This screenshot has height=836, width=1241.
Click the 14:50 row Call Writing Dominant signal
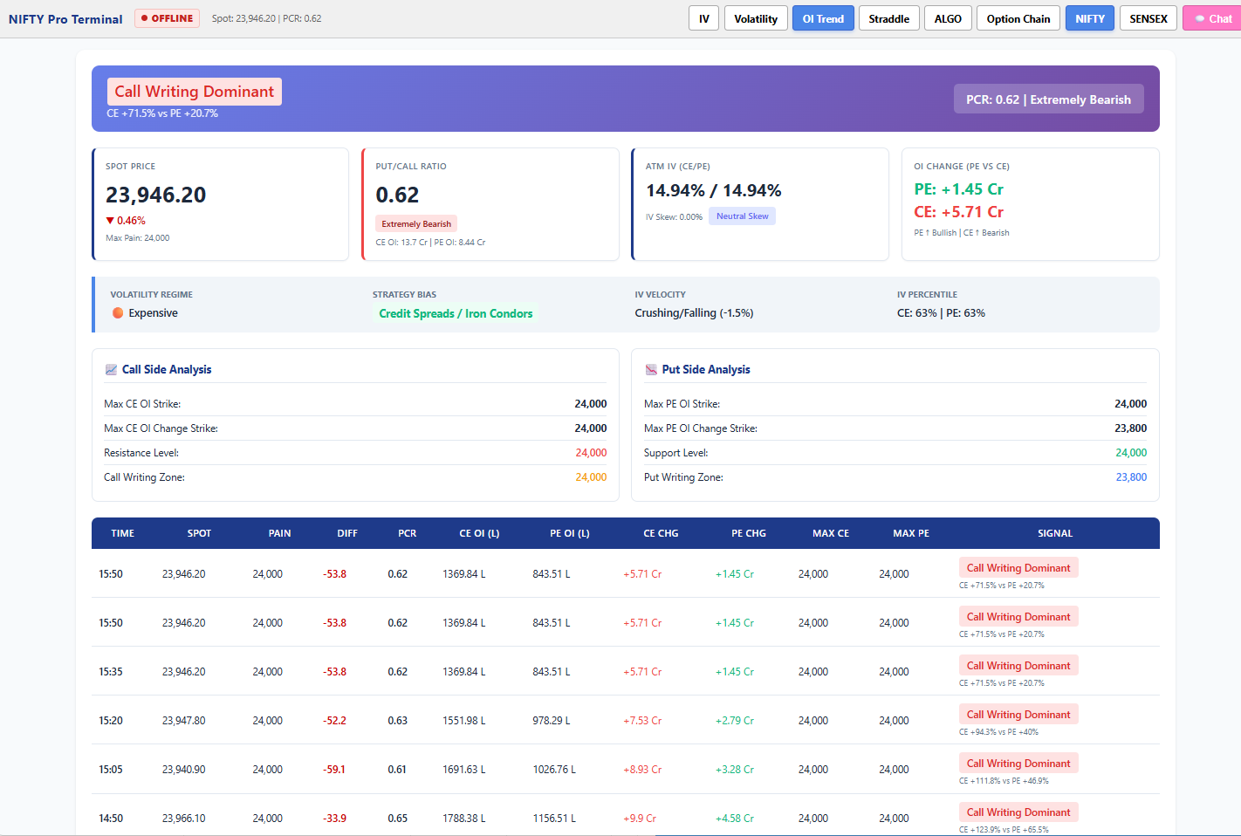pos(1018,812)
